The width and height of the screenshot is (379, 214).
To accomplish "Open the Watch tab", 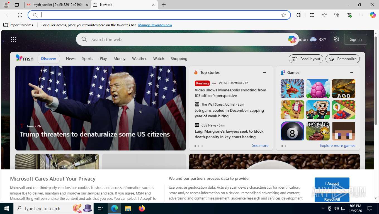I will pyautogui.click(x=159, y=59).
